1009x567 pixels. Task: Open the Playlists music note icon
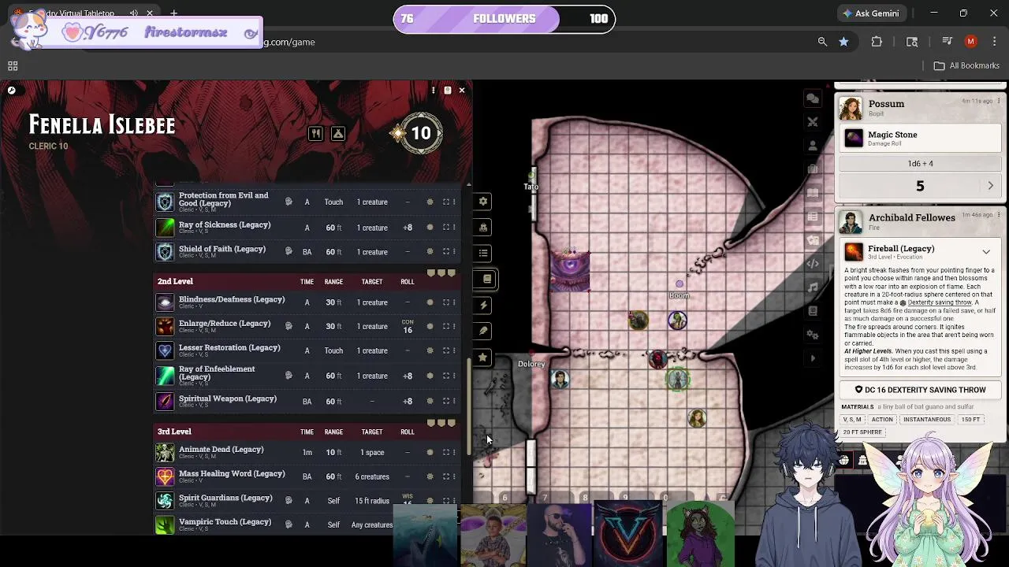(813, 287)
